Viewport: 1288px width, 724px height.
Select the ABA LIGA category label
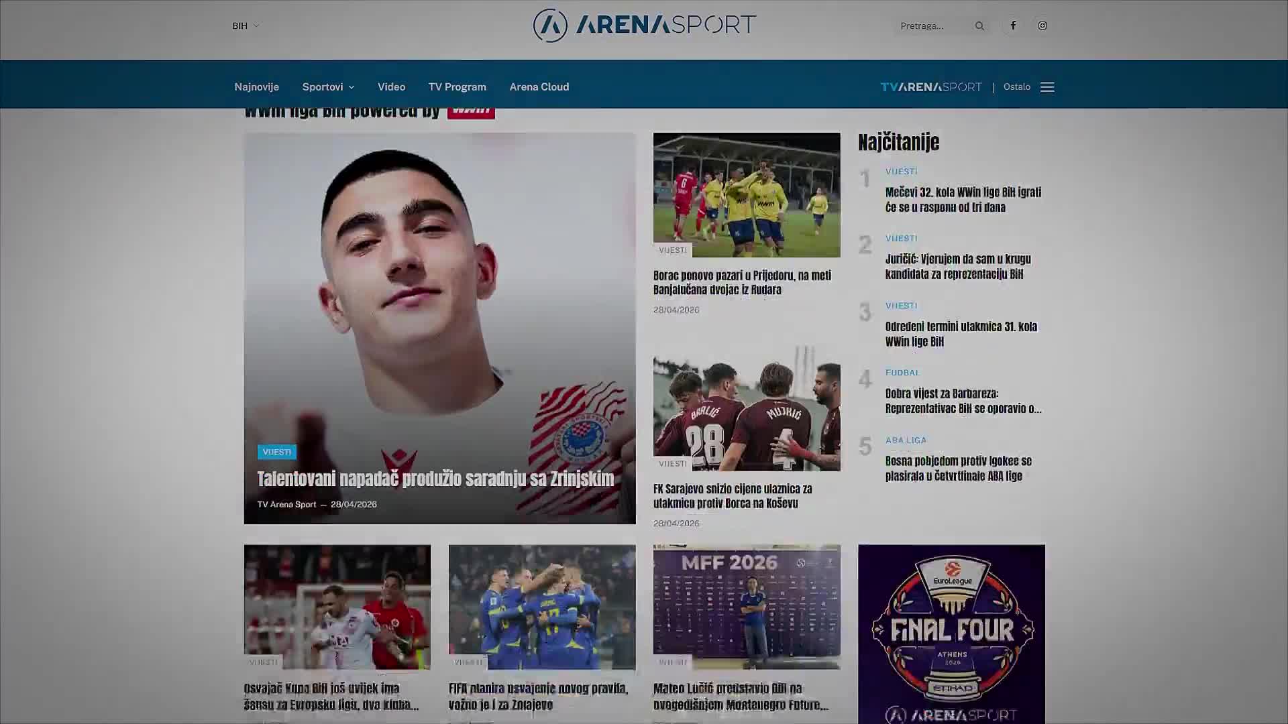906,440
